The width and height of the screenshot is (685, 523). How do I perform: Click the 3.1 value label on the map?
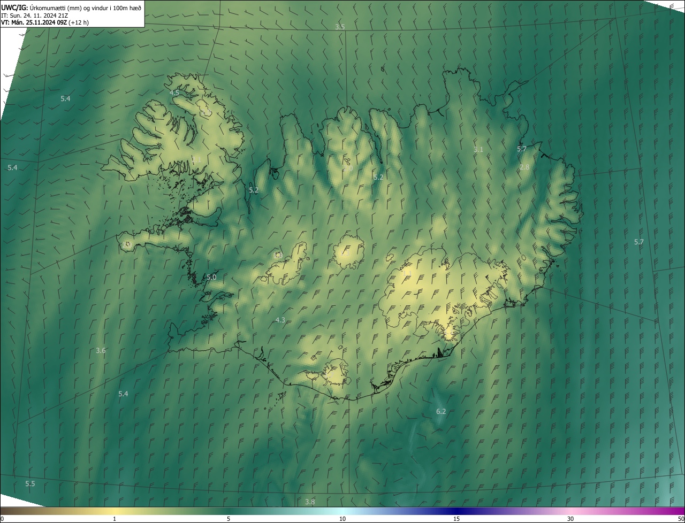[478, 149]
